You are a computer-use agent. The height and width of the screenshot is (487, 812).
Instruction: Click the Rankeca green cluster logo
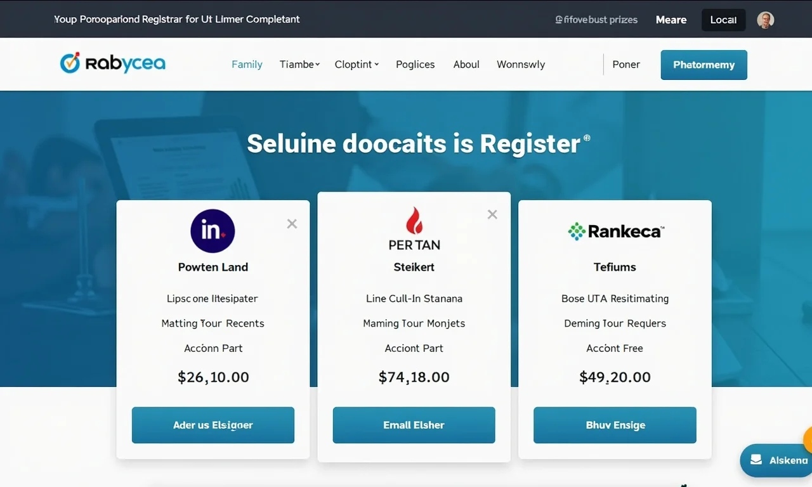click(x=575, y=231)
